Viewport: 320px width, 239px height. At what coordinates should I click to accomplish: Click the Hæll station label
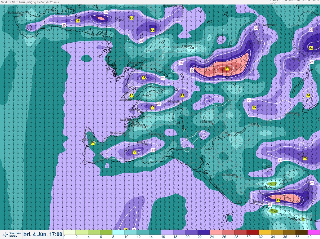[x=226, y=133]
